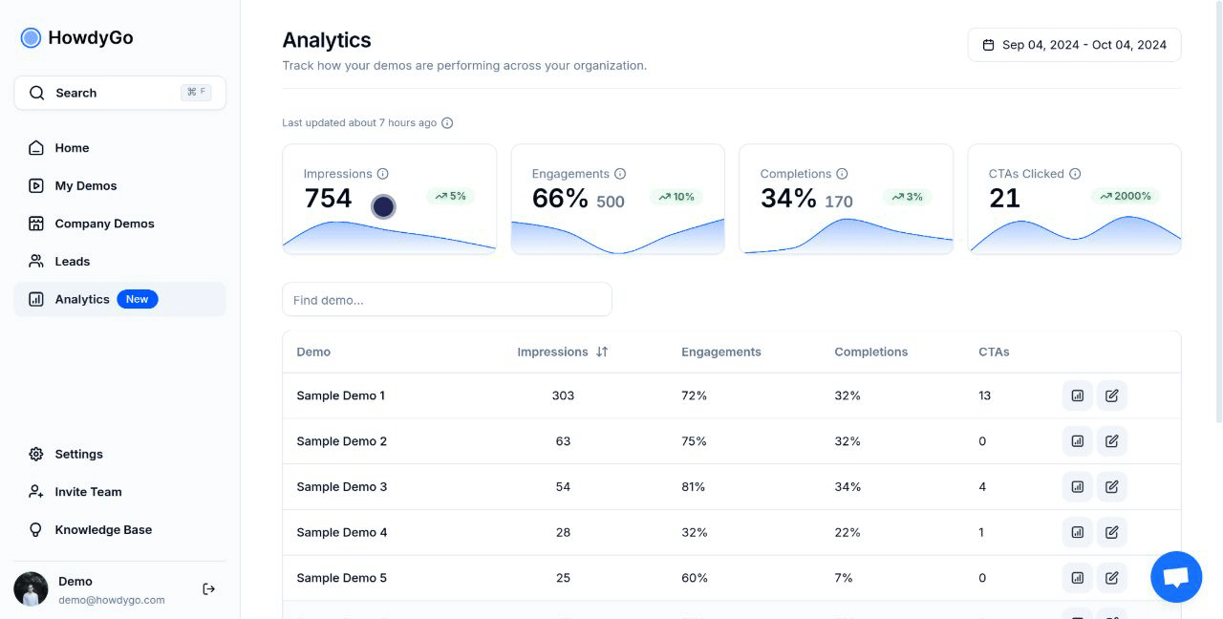Open Company Demos section

tap(104, 224)
